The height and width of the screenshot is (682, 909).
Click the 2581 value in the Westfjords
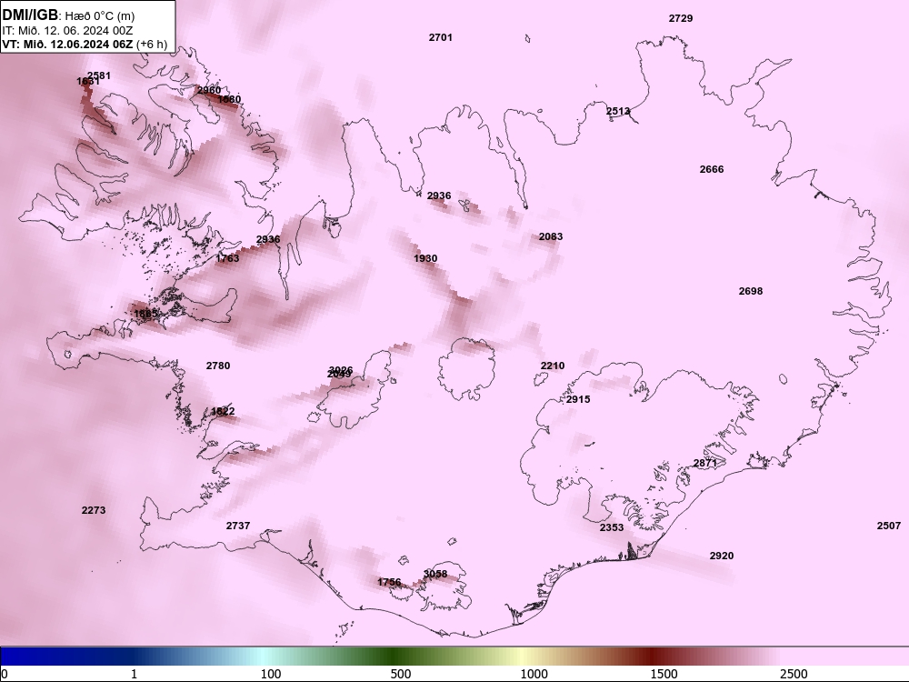pos(99,75)
